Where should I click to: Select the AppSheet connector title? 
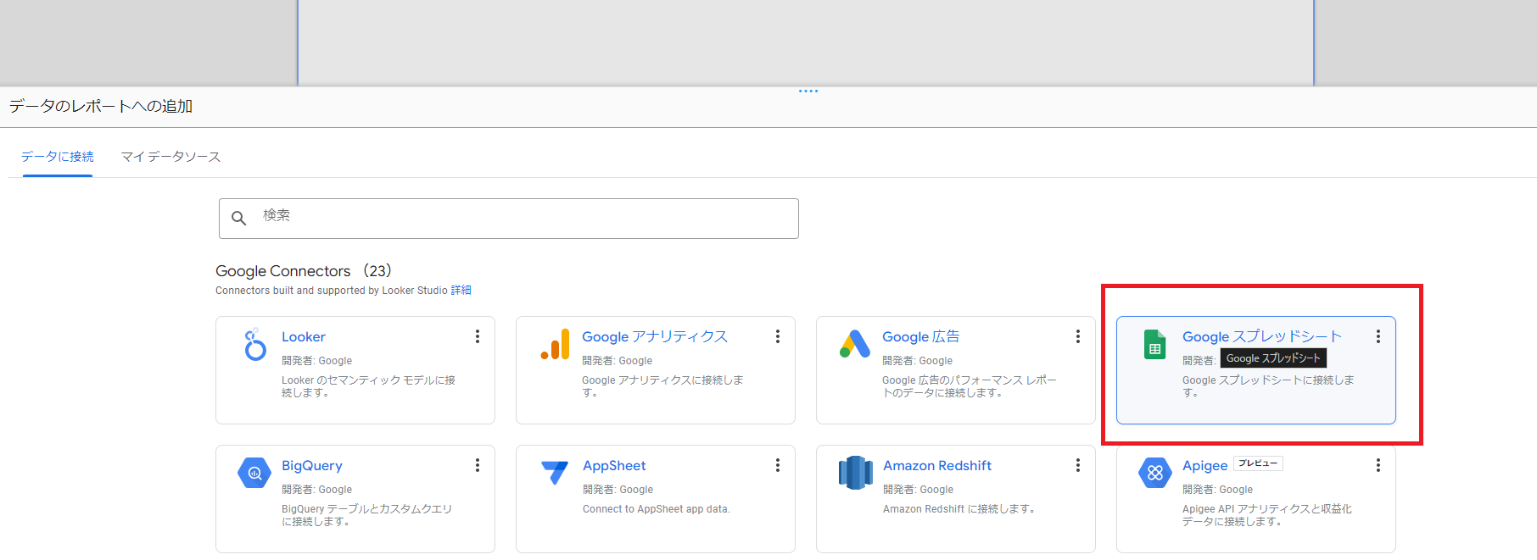(614, 466)
